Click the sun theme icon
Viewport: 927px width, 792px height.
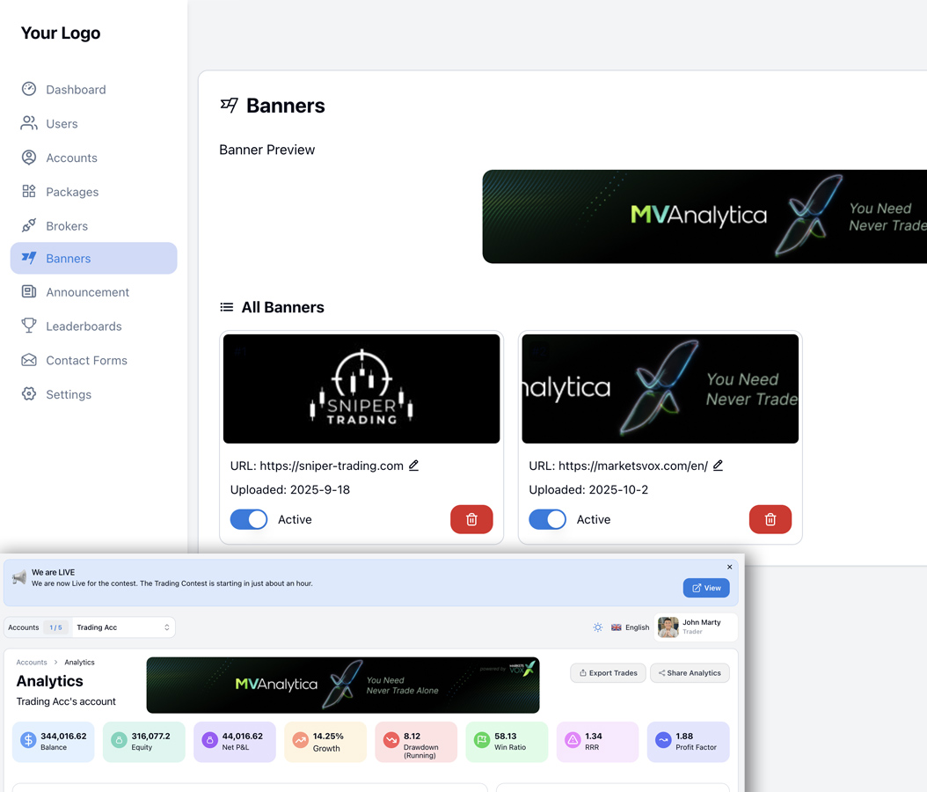[598, 627]
